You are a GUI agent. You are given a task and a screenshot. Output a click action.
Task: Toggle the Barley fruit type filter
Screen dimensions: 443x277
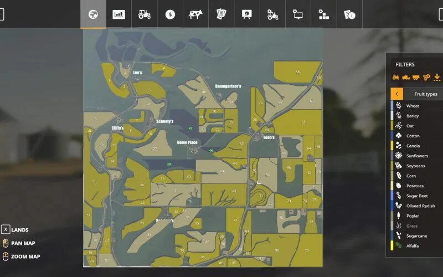(417, 116)
